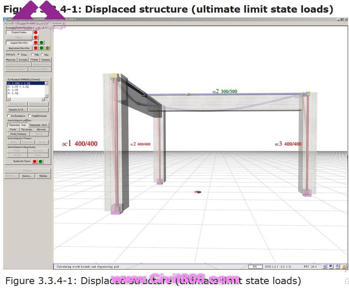Click the Αξονικές button
This screenshot has width=349, height=288.
[x=41, y=129]
